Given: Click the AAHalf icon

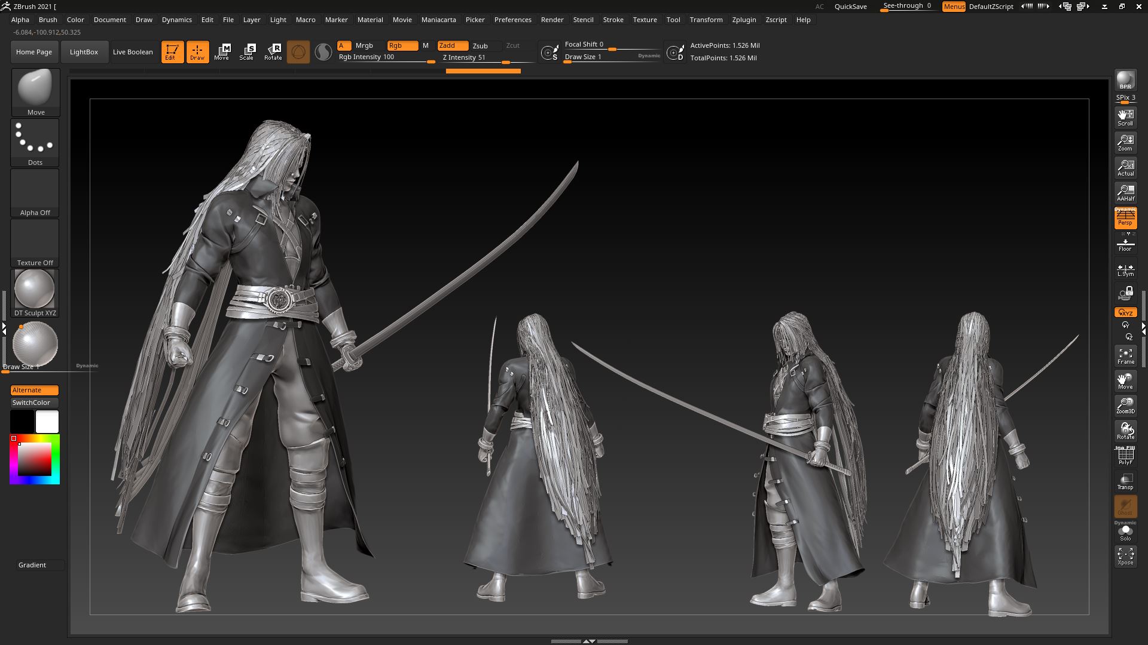Looking at the screenshot, I should click(x=1125, y=192).
